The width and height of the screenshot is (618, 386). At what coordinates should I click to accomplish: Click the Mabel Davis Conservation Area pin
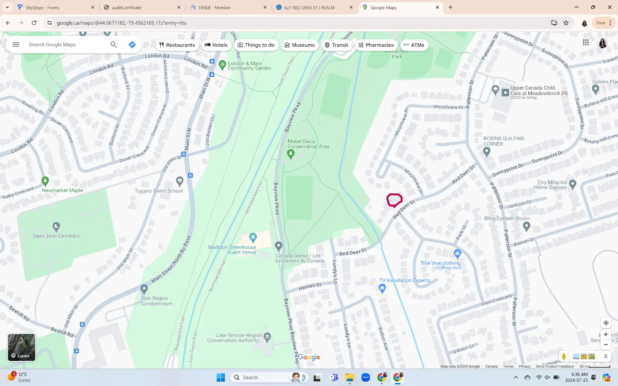pyautogui.click(x=291, y=154)
